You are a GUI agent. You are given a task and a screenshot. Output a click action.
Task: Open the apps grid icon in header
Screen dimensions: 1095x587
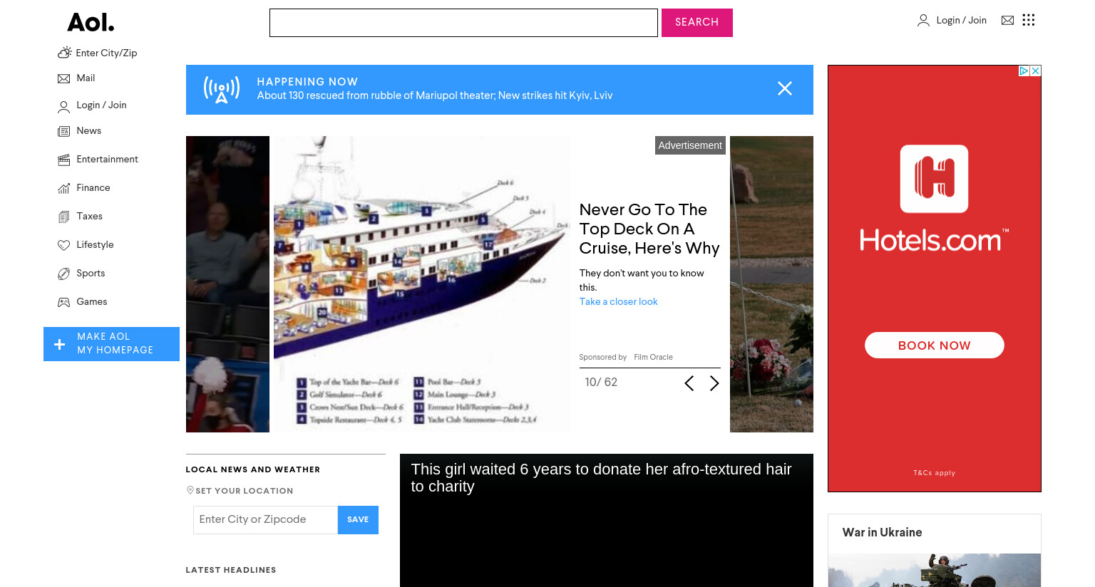(x=1028, y=20)
